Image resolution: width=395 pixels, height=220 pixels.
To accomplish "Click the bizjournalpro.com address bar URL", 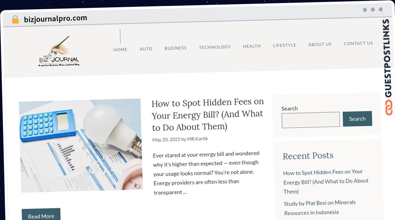I will click(56, 19).
